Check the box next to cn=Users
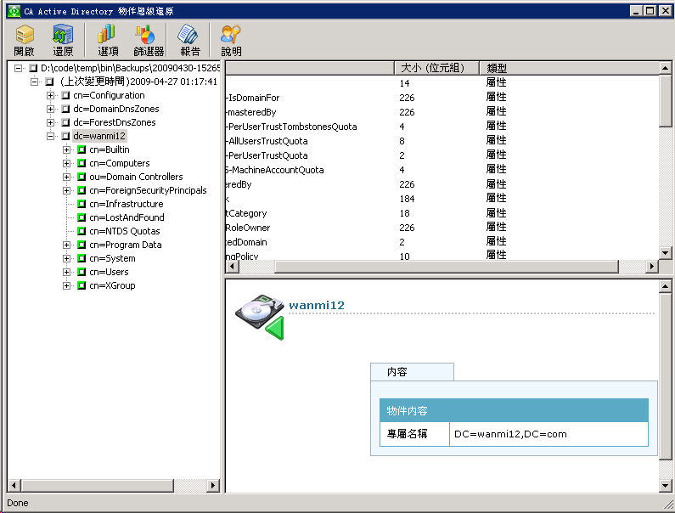Image resolution: width=675 pixels, height=513 pixels. click(82, 273)
